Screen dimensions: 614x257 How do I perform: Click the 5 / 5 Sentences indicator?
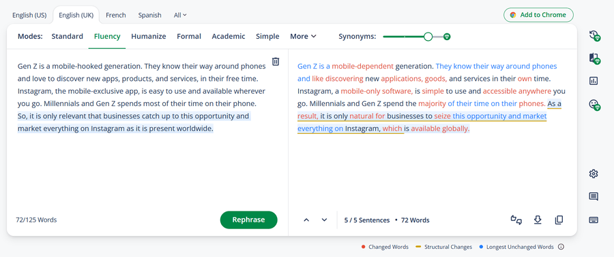(x=367, y=220)
